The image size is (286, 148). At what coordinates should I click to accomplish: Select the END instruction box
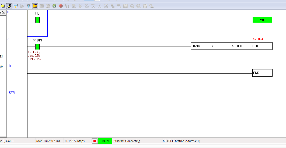tap(262, 73)
